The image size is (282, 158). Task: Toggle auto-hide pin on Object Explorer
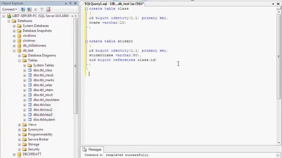(70, 3)
